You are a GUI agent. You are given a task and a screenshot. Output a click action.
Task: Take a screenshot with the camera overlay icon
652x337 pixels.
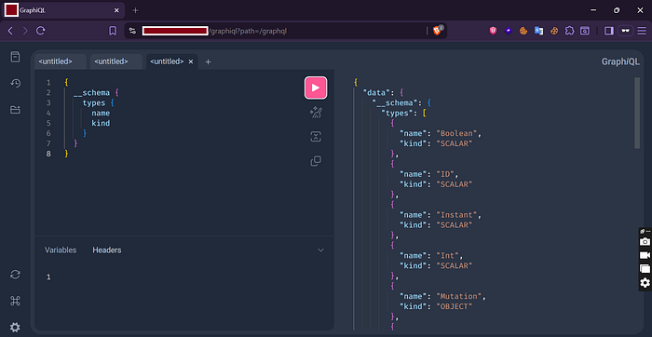click(645, 241)
